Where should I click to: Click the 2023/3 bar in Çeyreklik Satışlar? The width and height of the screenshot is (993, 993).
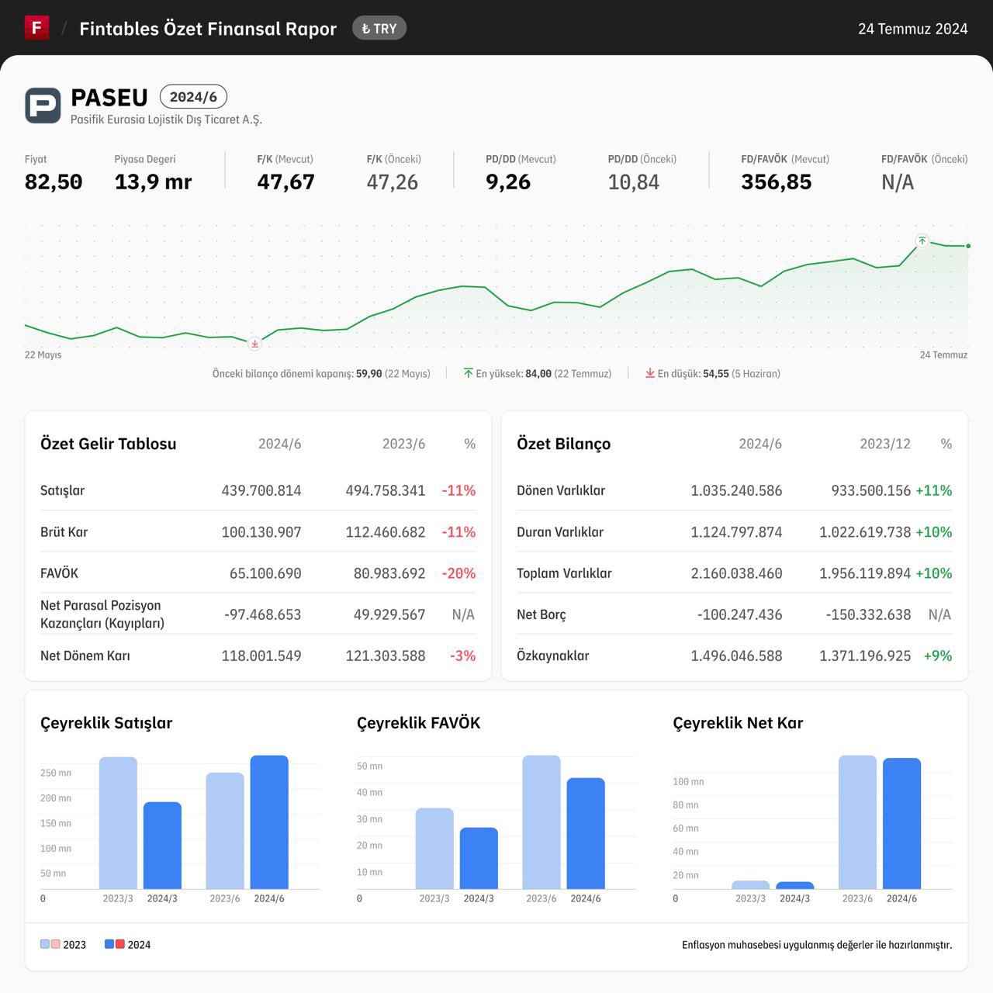118,823
